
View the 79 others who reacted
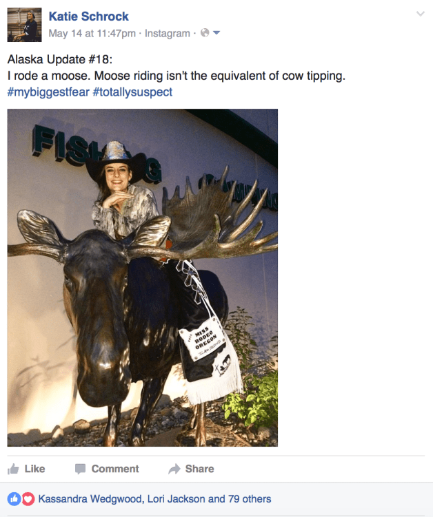coord(250,499)
